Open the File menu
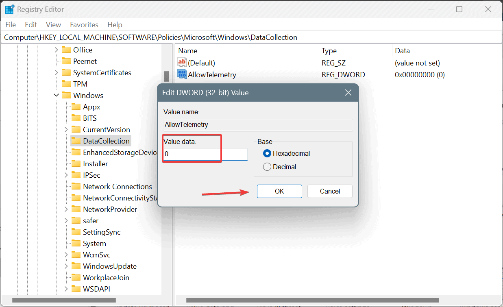The image size is (503, 307). tap(11, 25)
